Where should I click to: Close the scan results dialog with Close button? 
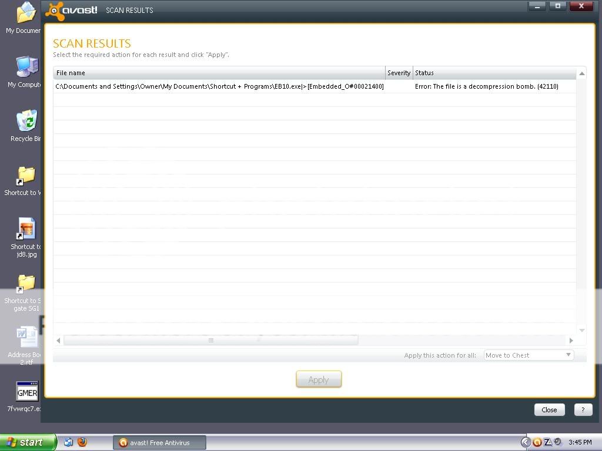(x=550, y=409)
